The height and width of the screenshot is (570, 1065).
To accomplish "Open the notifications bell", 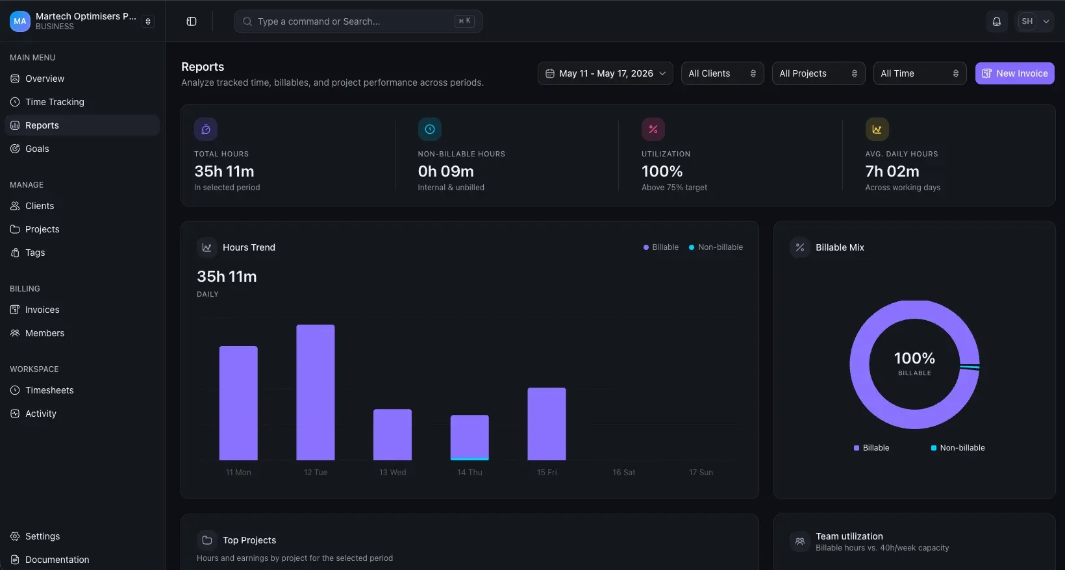I will (x=996, y=21).
